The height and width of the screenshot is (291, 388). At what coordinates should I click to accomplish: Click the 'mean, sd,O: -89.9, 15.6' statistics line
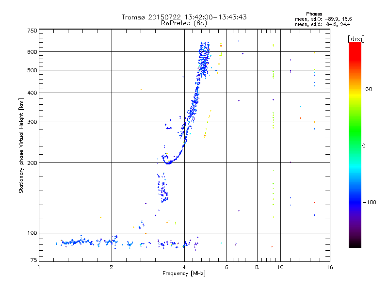[323, 19]
